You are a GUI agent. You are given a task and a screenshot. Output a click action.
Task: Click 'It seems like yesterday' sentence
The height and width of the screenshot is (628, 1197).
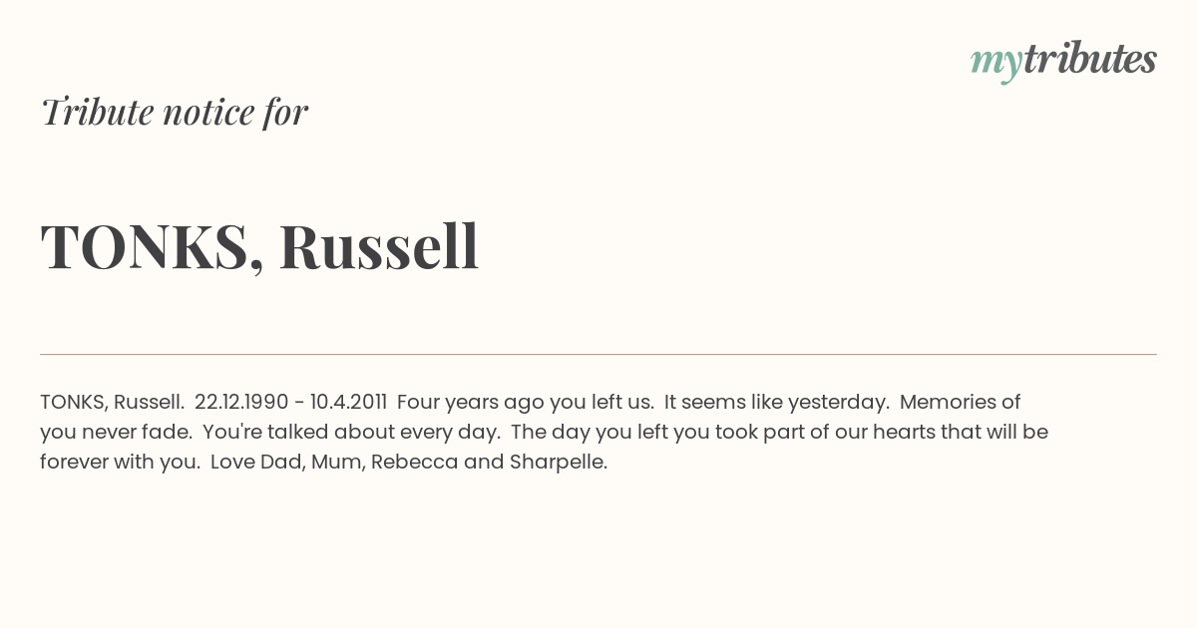tap(777, 403)
